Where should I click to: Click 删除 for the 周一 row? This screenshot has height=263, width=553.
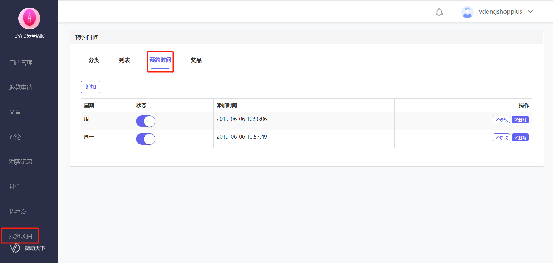pos(520,137)
